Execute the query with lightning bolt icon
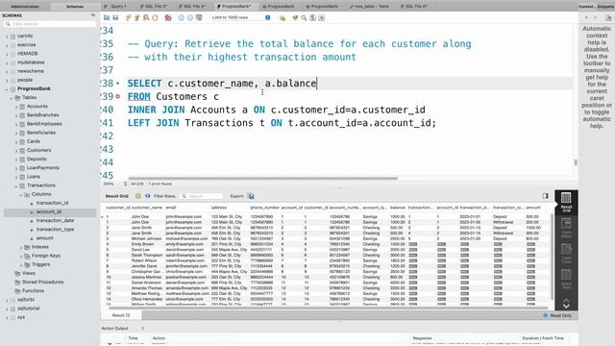 pyautogui.click(x=128, y=17)
